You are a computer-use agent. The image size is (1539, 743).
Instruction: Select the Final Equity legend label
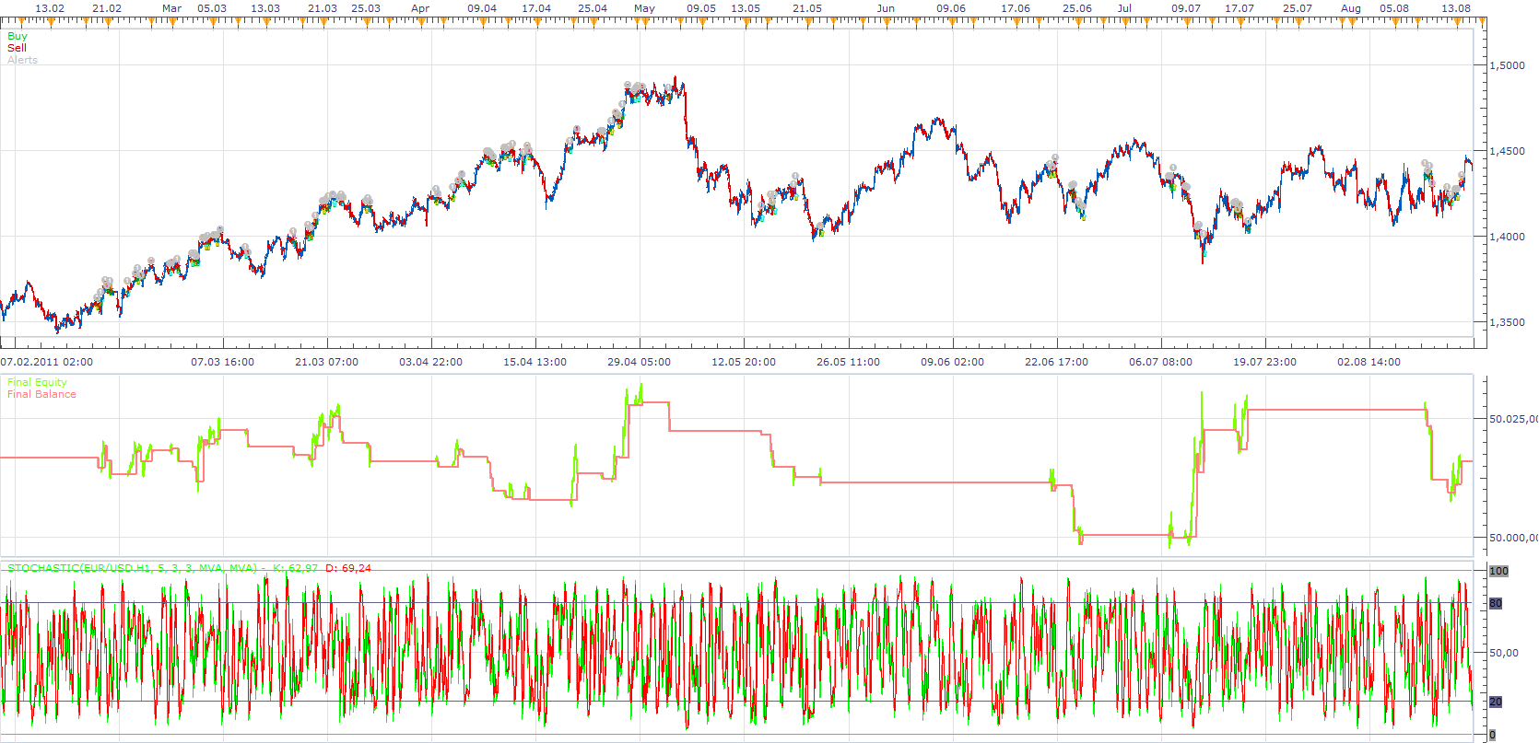(37, 382)
